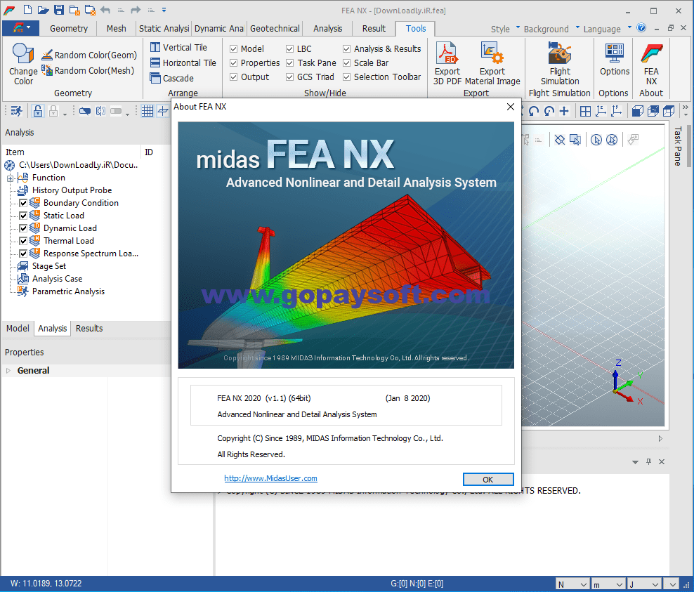Open the N force unit combo box
The width and height of the screenshot is (694, 592).
click(x=572, y=584)
